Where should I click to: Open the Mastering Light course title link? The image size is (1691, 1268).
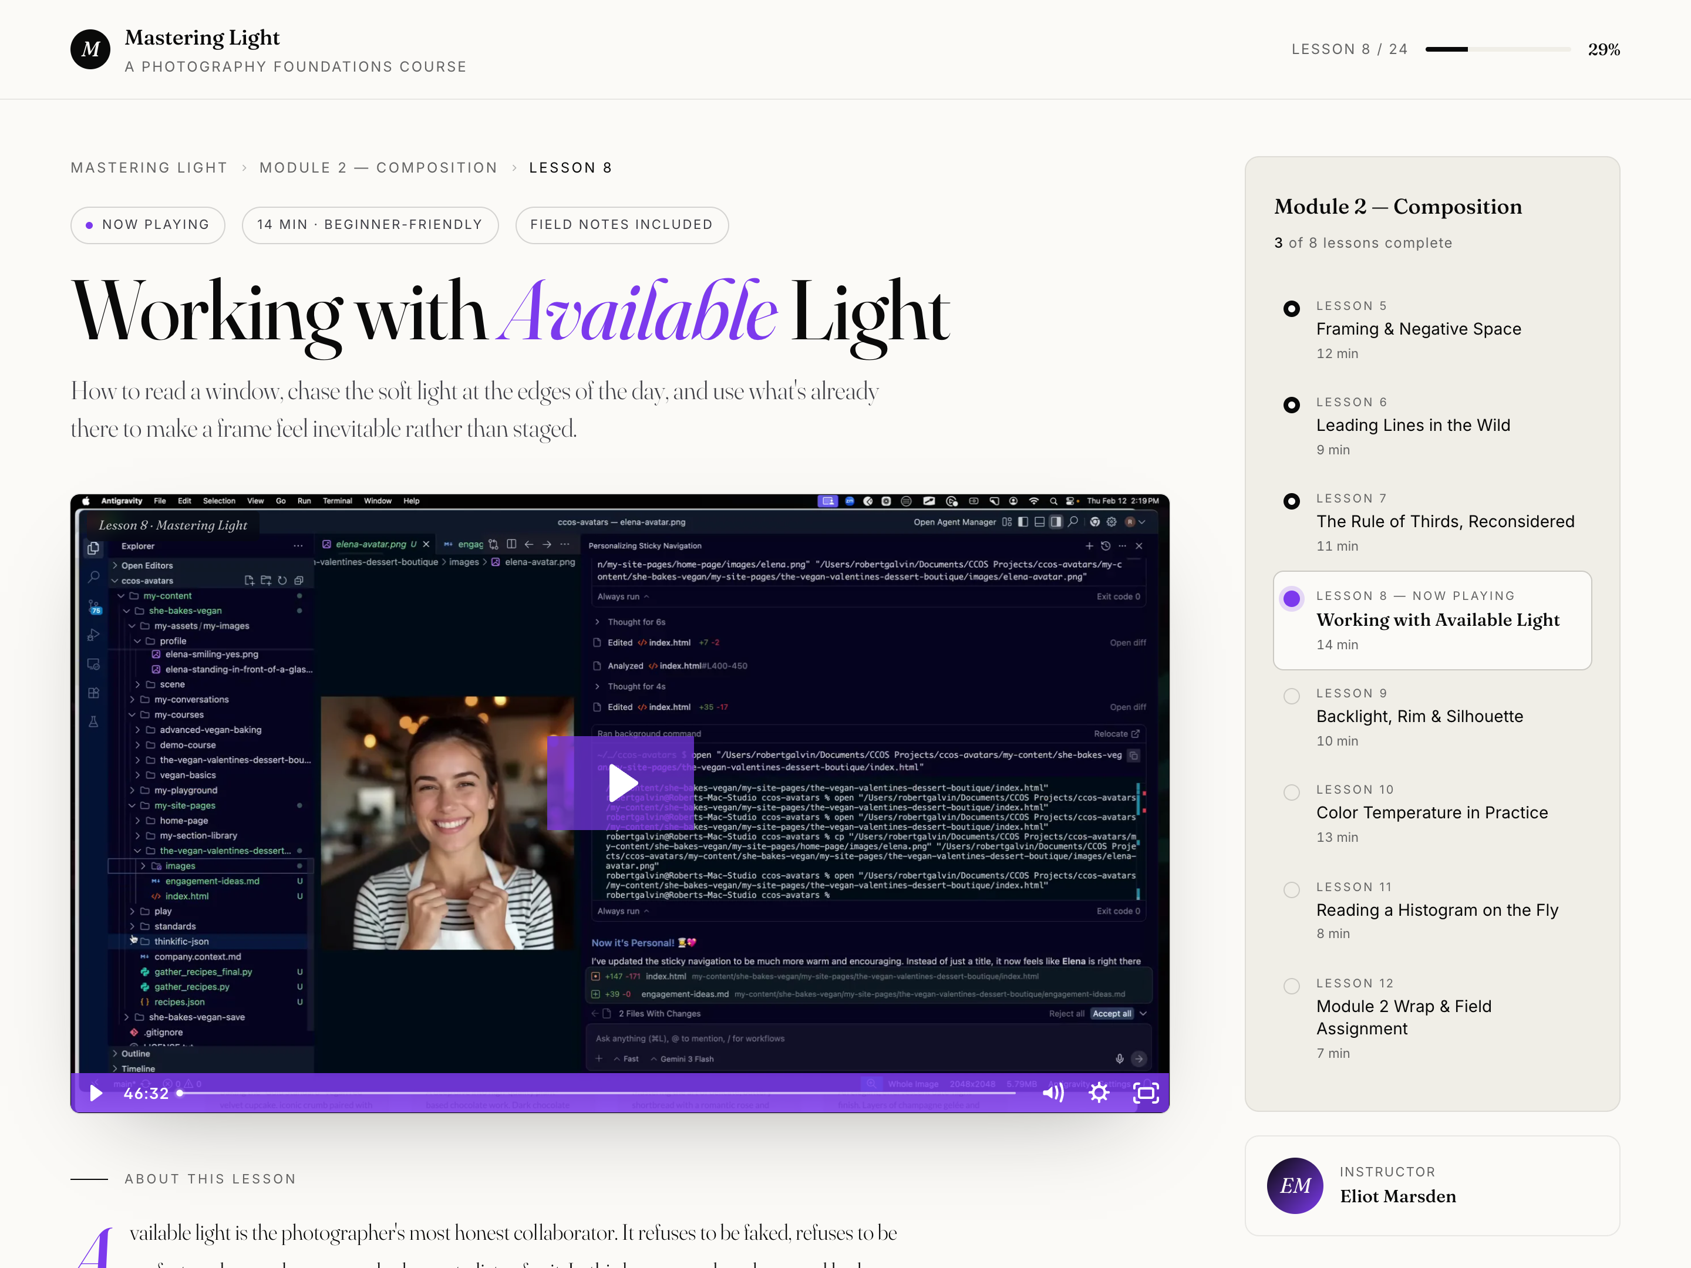pyautogui.click(x=202, y=38)
